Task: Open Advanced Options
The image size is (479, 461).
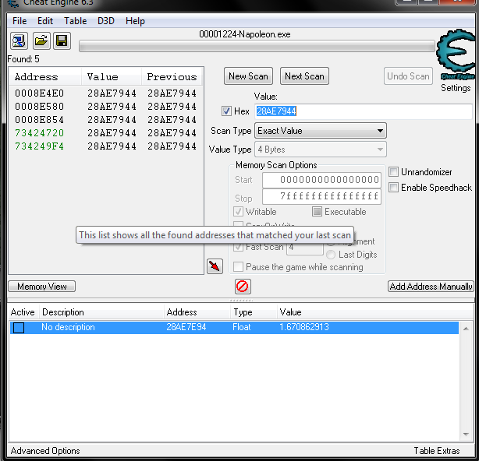Action: click(x=45, y=451)
